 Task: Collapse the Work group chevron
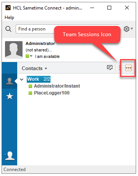22,80
